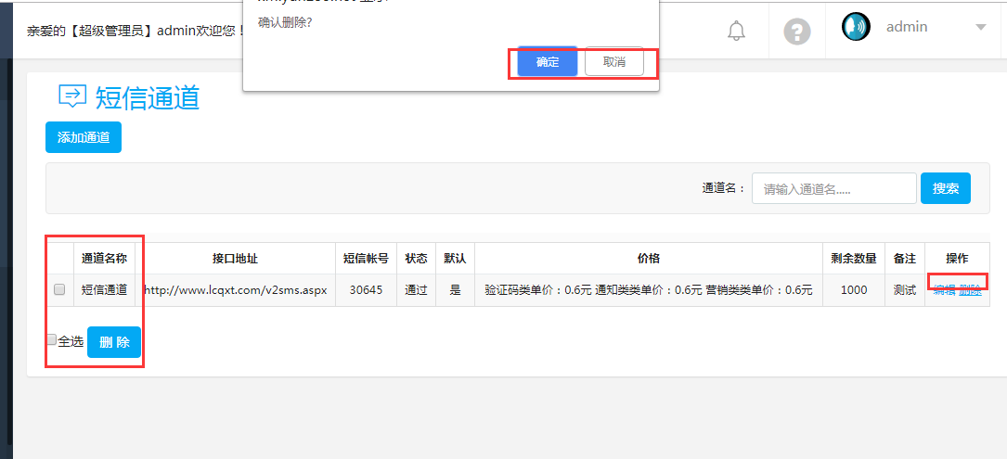Viewport: 1007px width, 459px height.
Task: Open 编辑 link in the 操作 column
Action: 944,290
